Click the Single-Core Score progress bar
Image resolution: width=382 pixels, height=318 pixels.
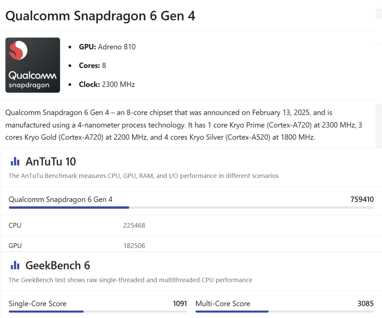click(98, 312)
